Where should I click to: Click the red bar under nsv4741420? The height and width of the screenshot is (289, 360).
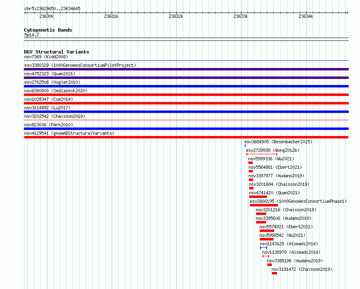[258, 197]
